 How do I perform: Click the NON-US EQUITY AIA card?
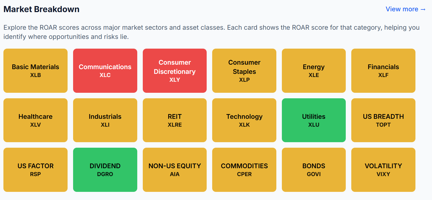click(x=175, y=170)
